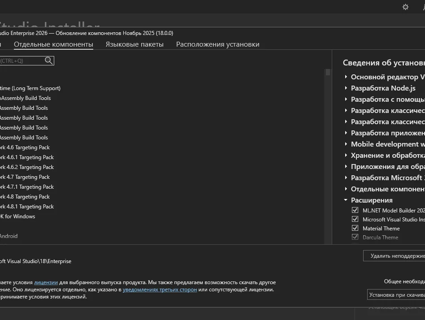This screenshot has height=320, width=425.
Task: Expand the Mobile development section
Action: click(x=346, y=144)
